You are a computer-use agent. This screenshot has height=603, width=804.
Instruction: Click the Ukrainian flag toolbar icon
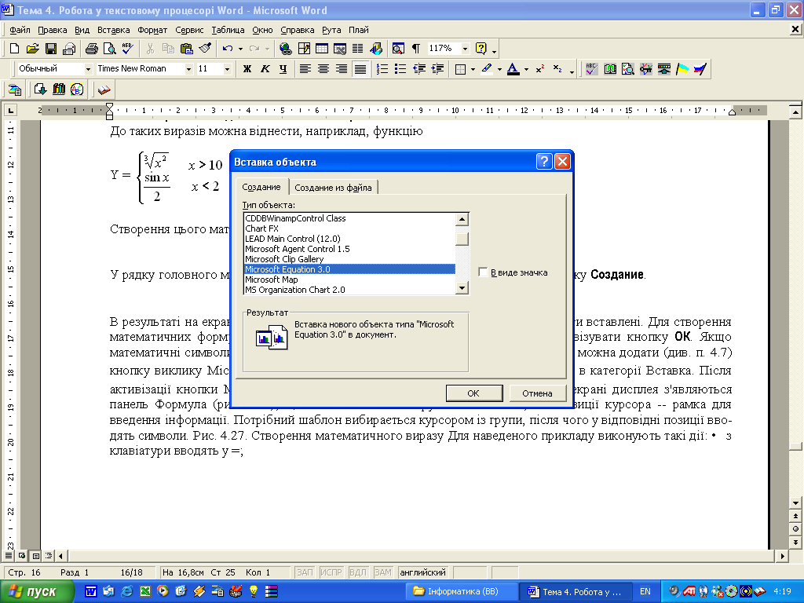(x=682, y=69)
